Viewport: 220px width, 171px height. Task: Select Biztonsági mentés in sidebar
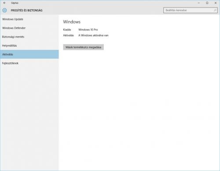coord(29,37)
